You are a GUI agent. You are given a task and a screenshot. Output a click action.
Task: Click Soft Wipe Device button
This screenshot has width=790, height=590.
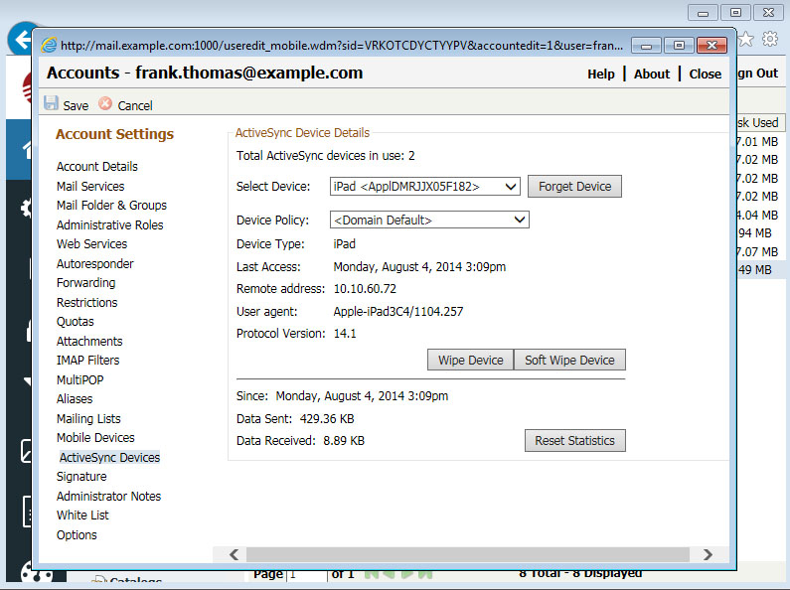569,361
